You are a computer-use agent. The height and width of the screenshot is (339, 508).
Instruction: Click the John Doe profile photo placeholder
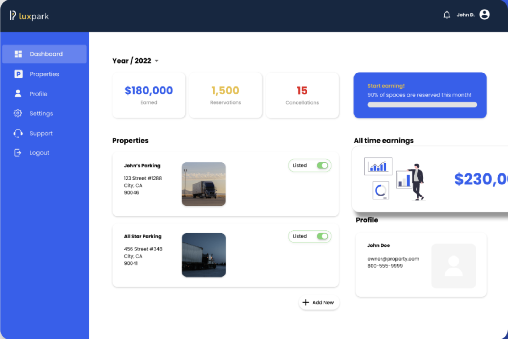453,266
